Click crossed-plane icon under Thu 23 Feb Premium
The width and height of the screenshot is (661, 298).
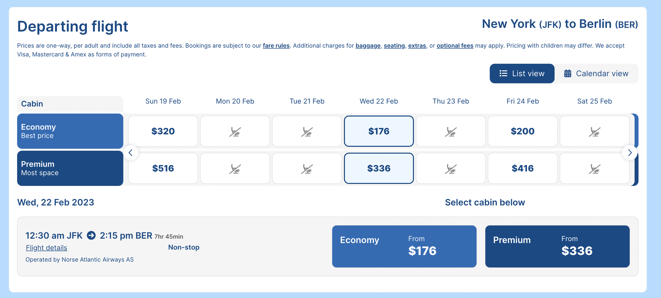tap(451, 168)
